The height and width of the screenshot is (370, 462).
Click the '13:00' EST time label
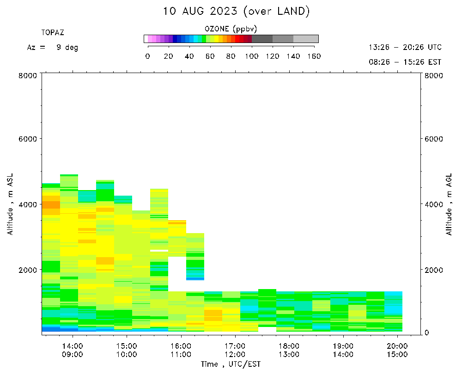[289, 354]
